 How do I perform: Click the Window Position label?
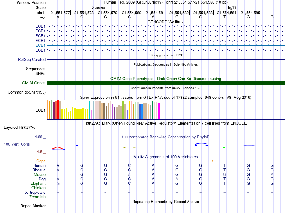pyautogui.click(x=31, y=2)
